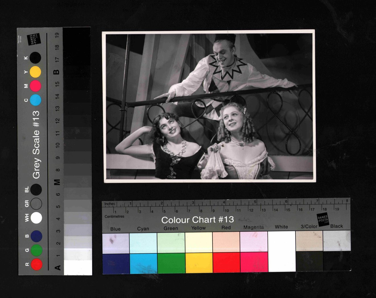Click the black circle labeled K
This screenshot has width=376, height=298.
click(36, 58)
